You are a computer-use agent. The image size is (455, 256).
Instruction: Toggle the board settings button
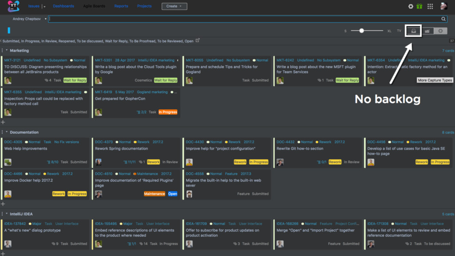pos(440,31)
